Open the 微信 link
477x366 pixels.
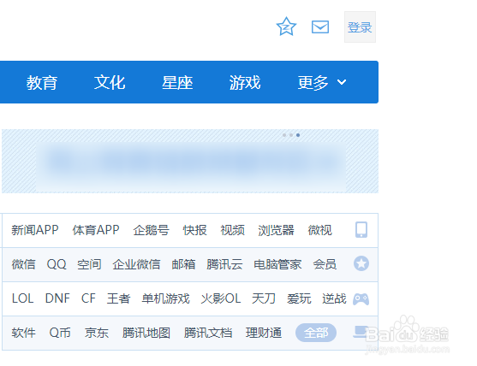23,264
